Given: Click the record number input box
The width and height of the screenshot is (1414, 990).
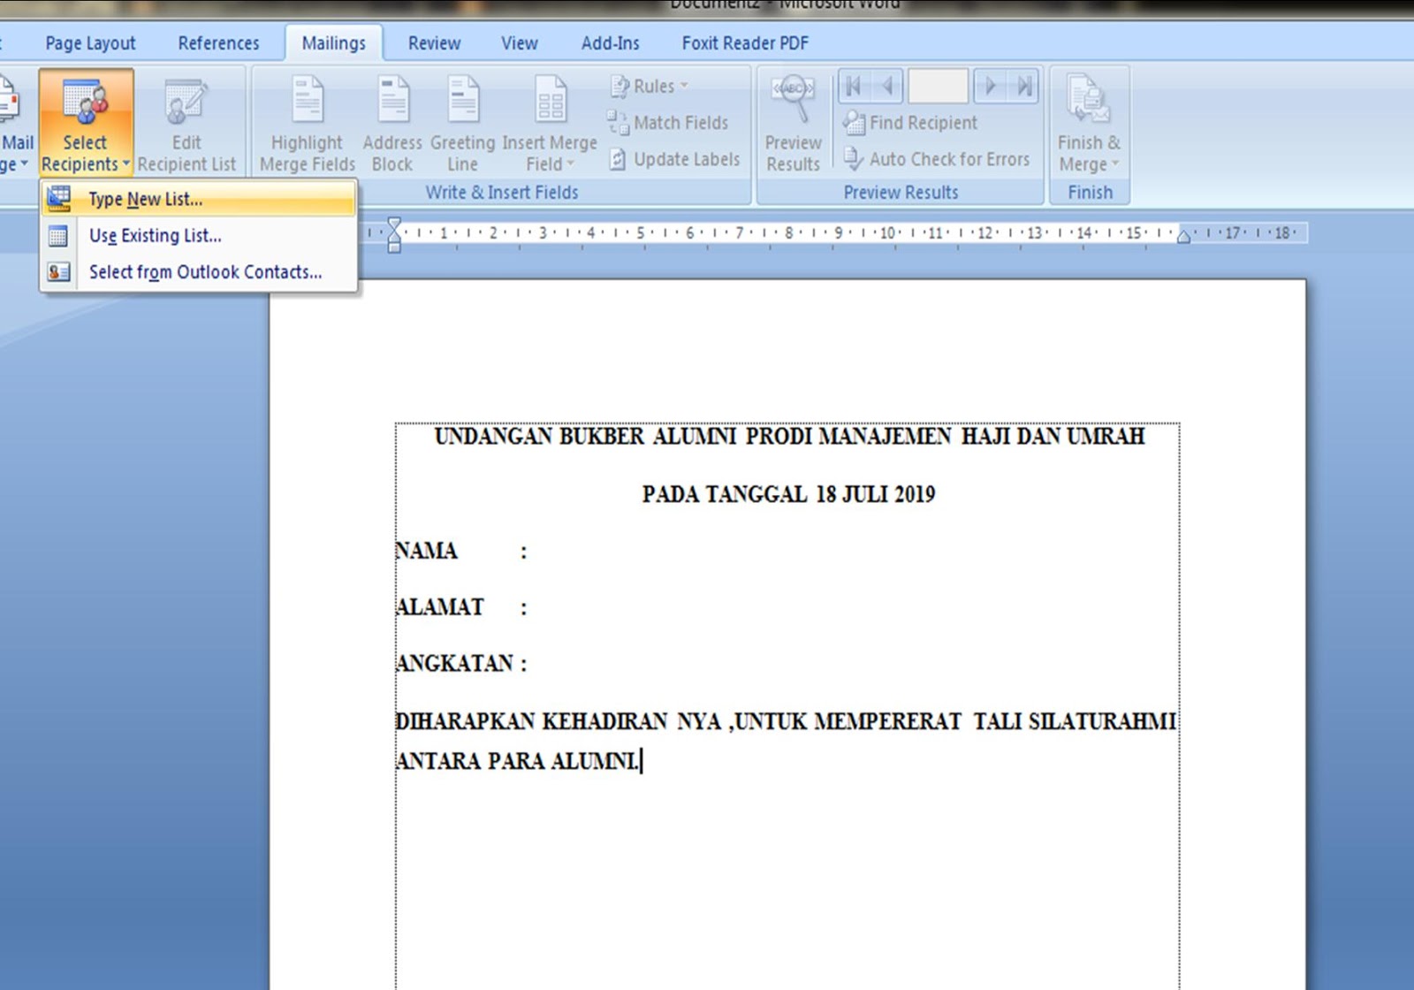Looking at the screenshot, I should pyautogui.click(x=939, y=86).
